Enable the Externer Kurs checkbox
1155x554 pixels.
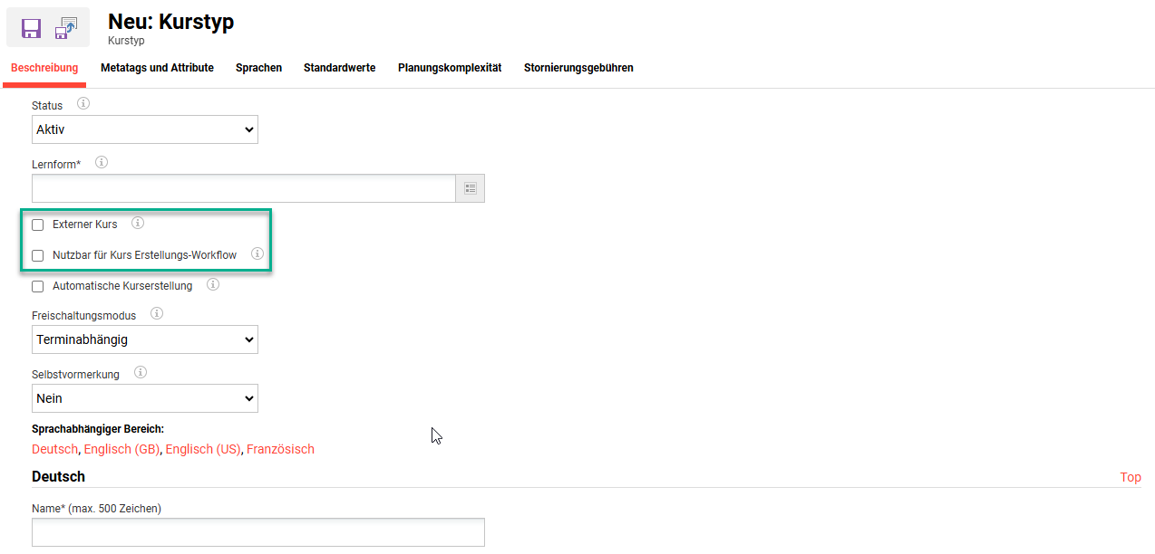click(38, 224)
